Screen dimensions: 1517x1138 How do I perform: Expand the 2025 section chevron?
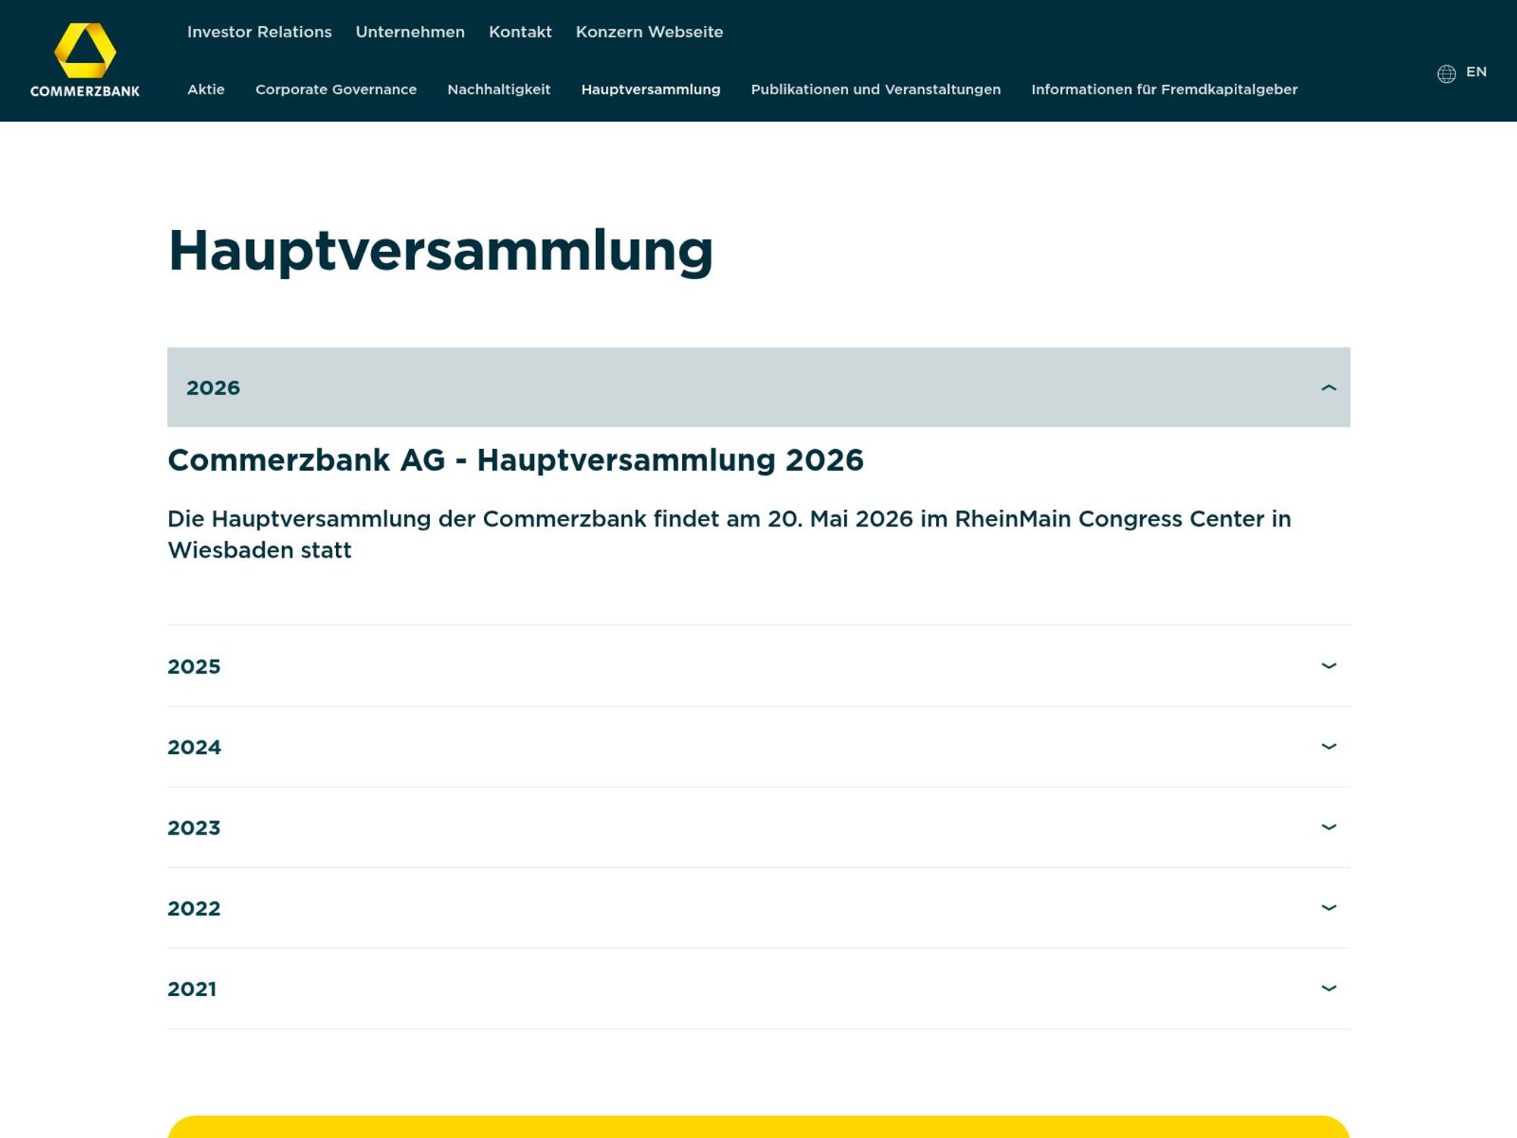[x=1328, y=667]
